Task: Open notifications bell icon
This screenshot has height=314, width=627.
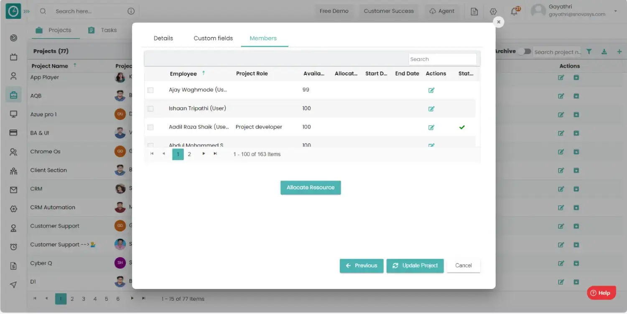Action: point(515,11)
